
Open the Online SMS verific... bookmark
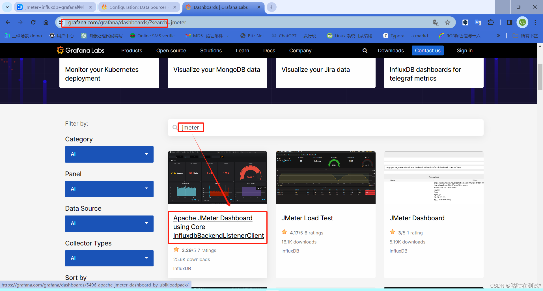coord(154,36)
